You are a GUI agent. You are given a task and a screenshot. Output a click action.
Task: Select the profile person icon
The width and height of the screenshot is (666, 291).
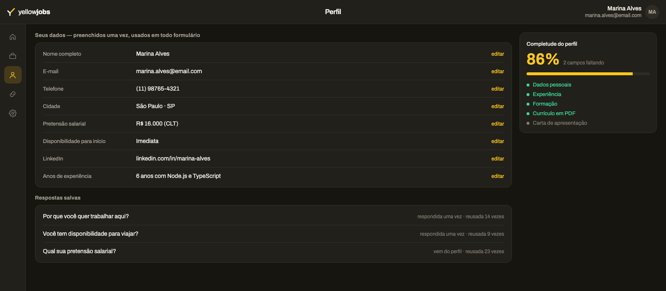[13, 75]
